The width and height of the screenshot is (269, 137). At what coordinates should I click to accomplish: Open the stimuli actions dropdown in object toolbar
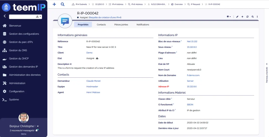coord(229,16)
